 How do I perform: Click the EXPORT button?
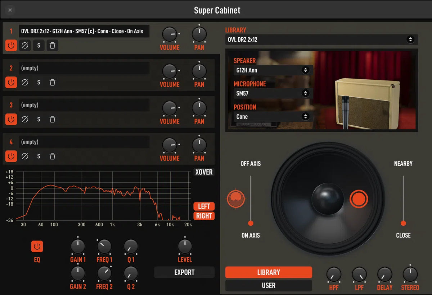tap(184, 272)
